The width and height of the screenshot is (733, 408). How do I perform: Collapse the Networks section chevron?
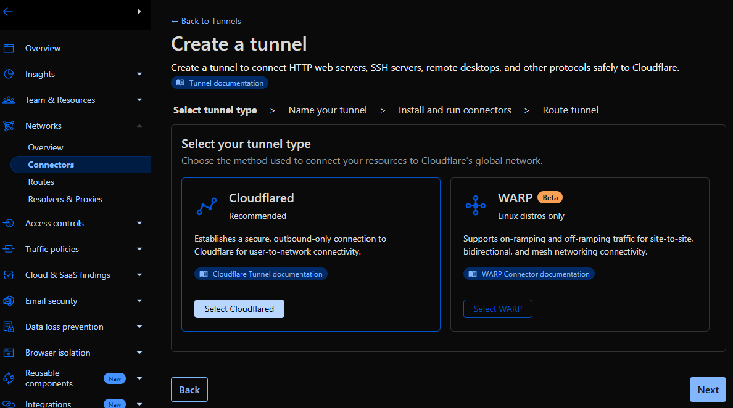pyautogui.click(x=139, y=126)
